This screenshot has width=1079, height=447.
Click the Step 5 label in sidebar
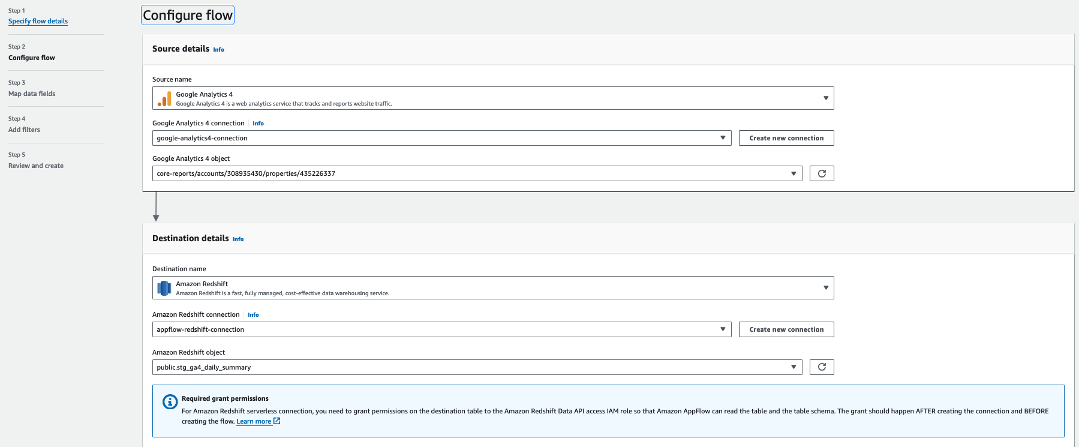(17, 155)
